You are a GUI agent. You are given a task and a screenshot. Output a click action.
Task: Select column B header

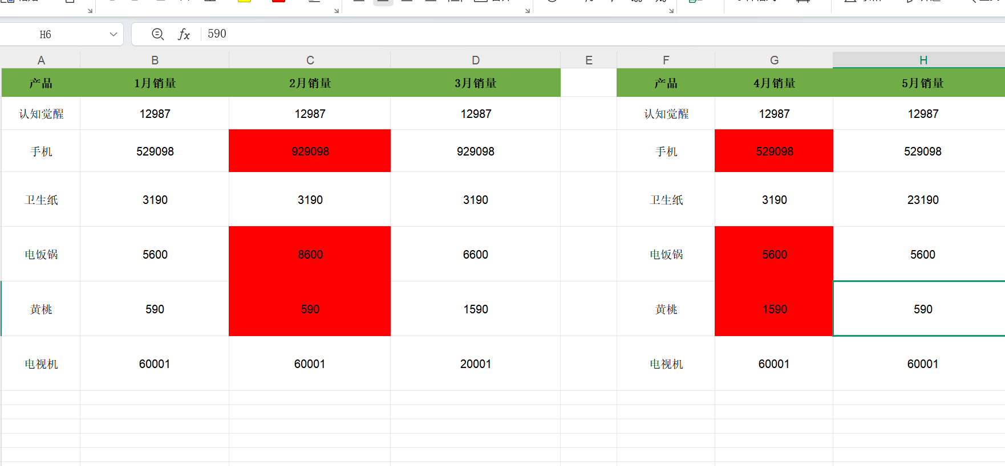(155, 60)
